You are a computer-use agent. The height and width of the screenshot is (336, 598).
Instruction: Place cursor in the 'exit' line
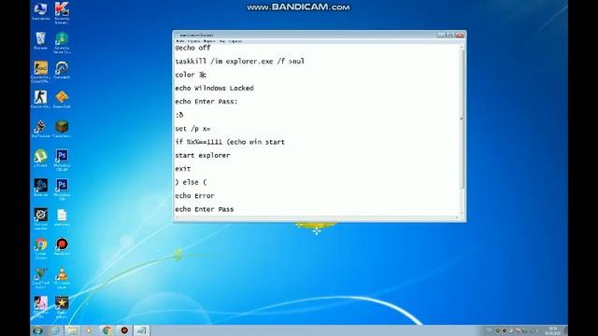[183, 169]
